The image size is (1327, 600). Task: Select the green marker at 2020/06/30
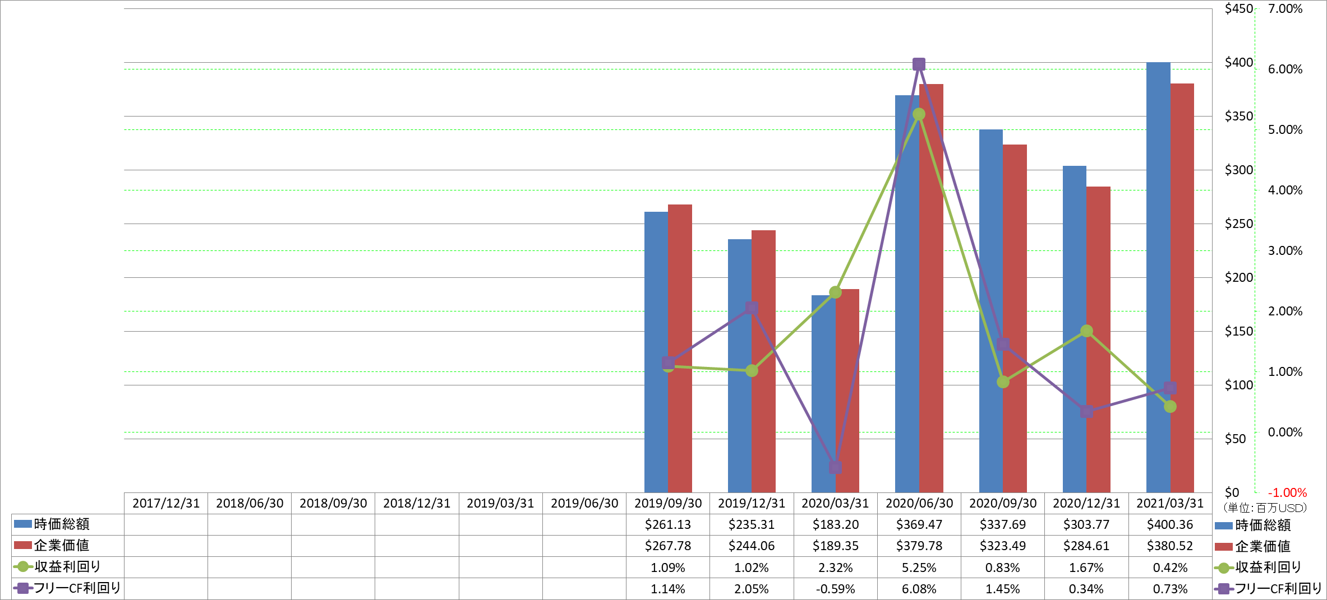[x=919, y=114]
